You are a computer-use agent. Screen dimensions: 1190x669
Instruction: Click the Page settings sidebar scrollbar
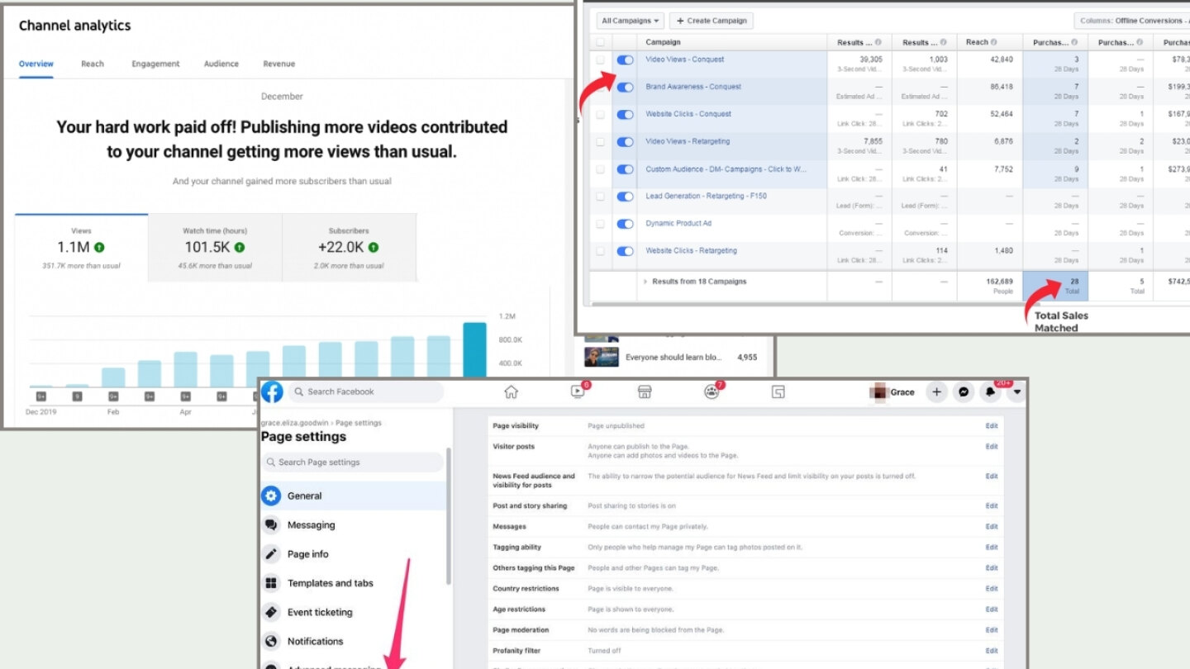coord(450,516)
